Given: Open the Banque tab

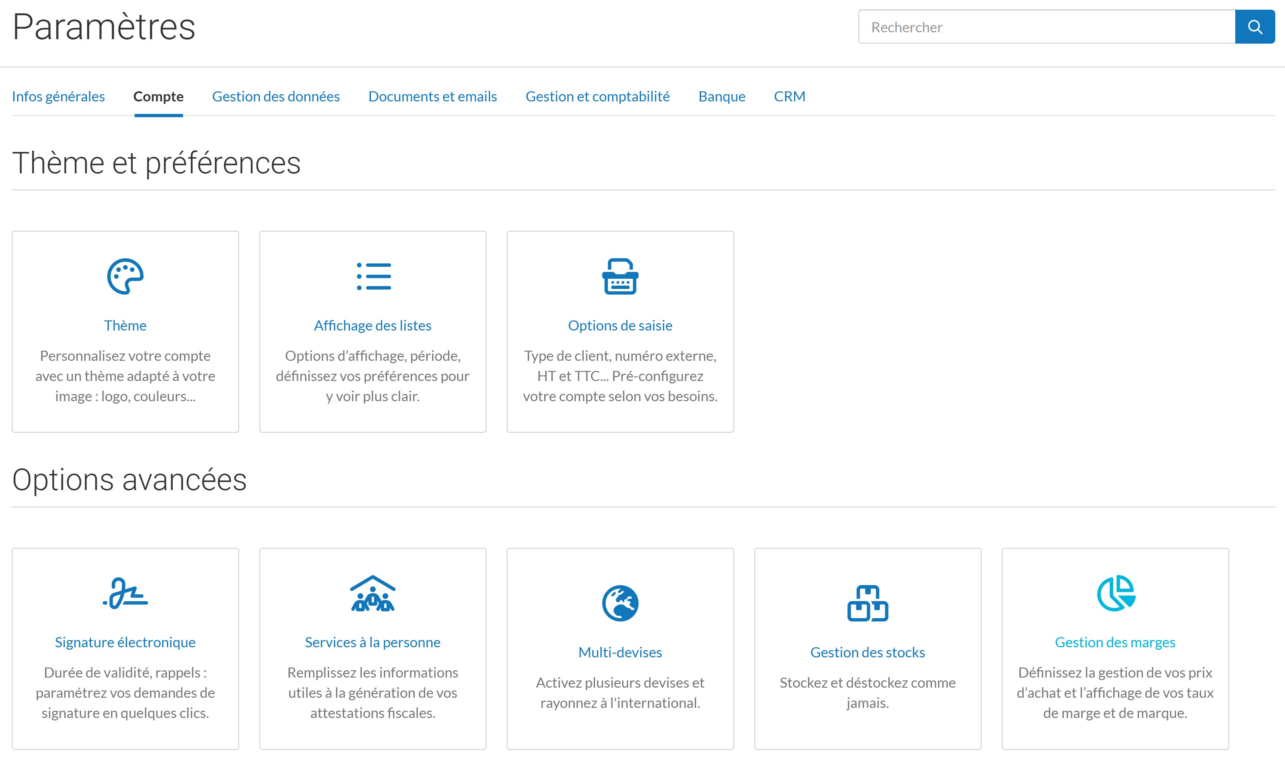Looking at the screenshot, I should tap(722, 96).
